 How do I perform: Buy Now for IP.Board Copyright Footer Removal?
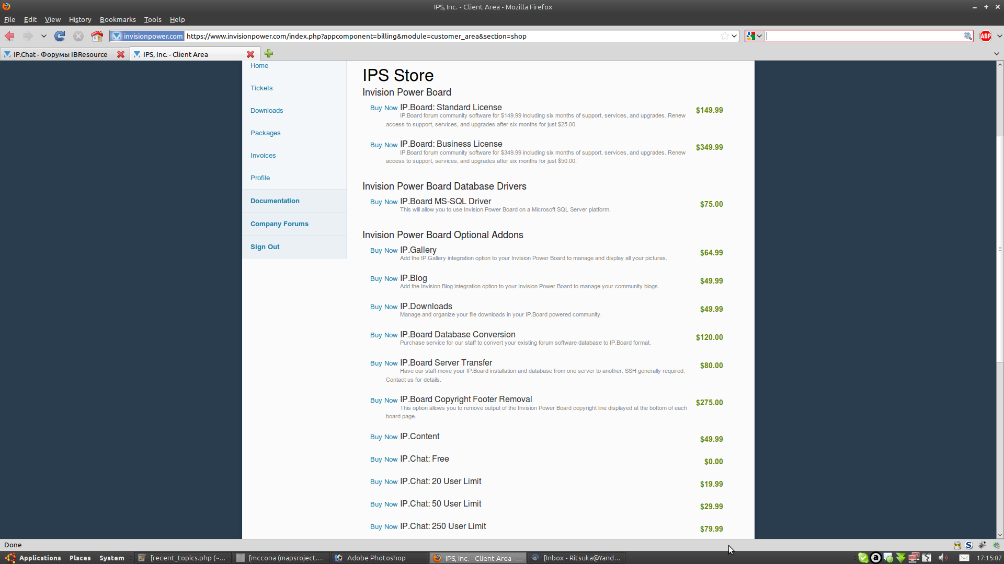point(384,401)
